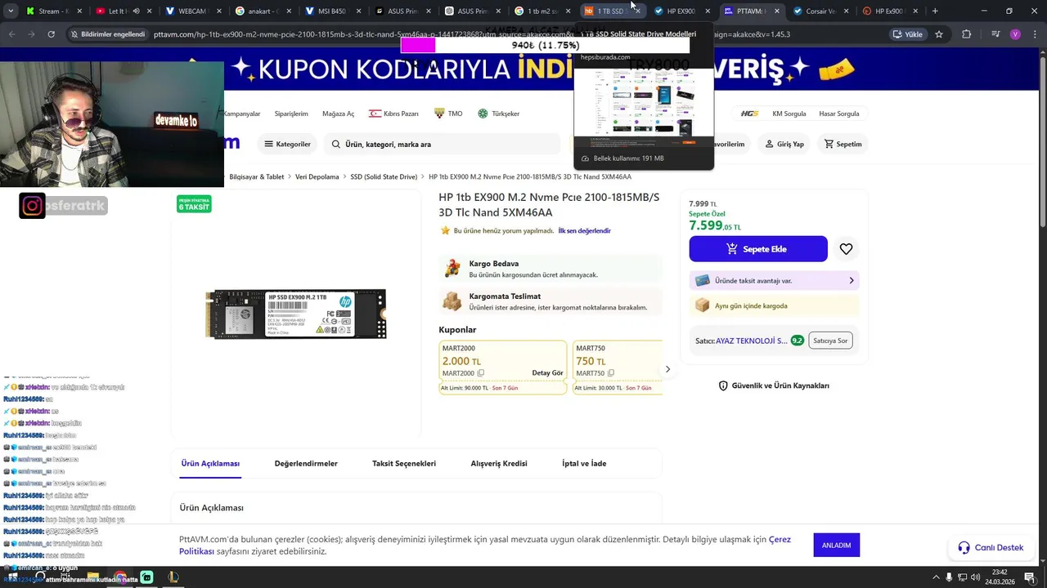Select the Taksit Seçenekleri tab

click(404, 463)
